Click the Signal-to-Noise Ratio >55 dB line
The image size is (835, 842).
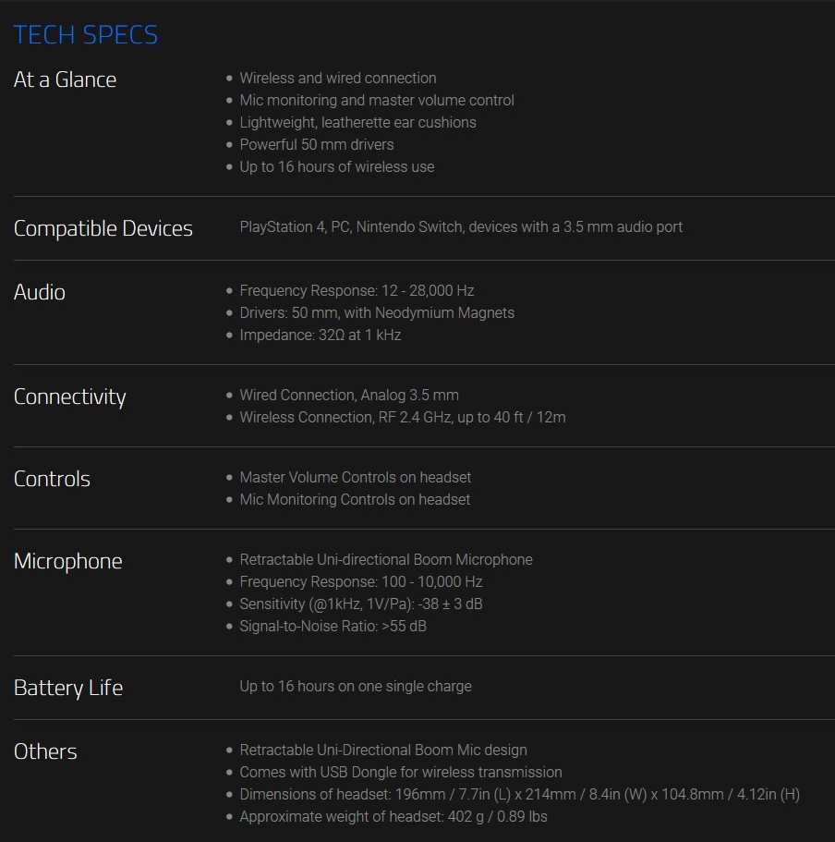(333, 627)
